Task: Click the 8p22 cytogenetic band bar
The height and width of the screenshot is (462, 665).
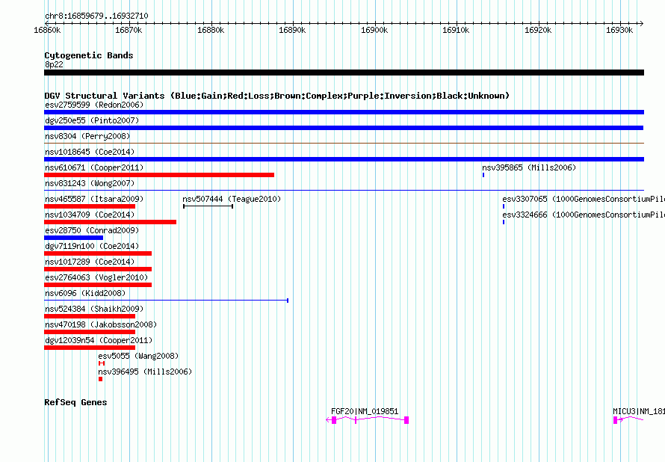Action: 344,73
